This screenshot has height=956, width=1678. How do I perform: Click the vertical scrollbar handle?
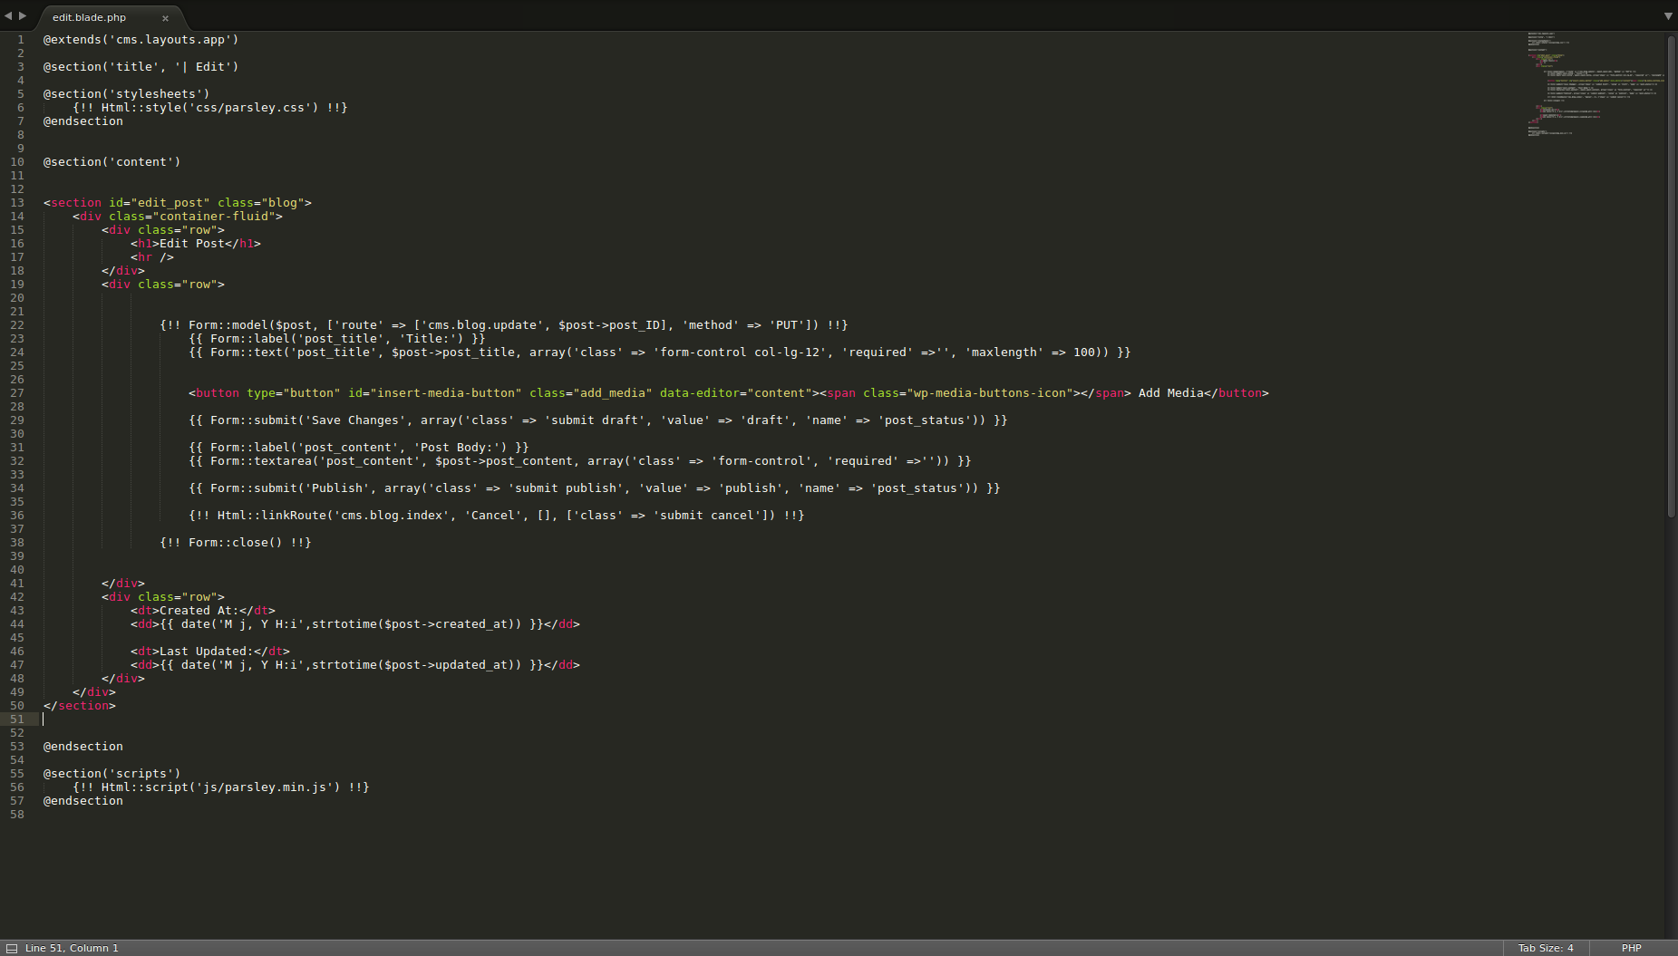click(1671, 276)
